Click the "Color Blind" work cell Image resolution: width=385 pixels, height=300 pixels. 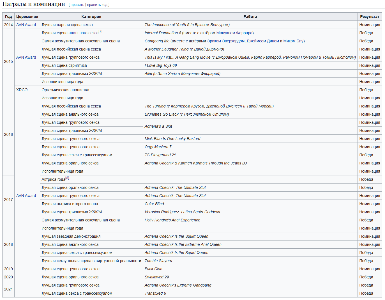pos(250,204)
